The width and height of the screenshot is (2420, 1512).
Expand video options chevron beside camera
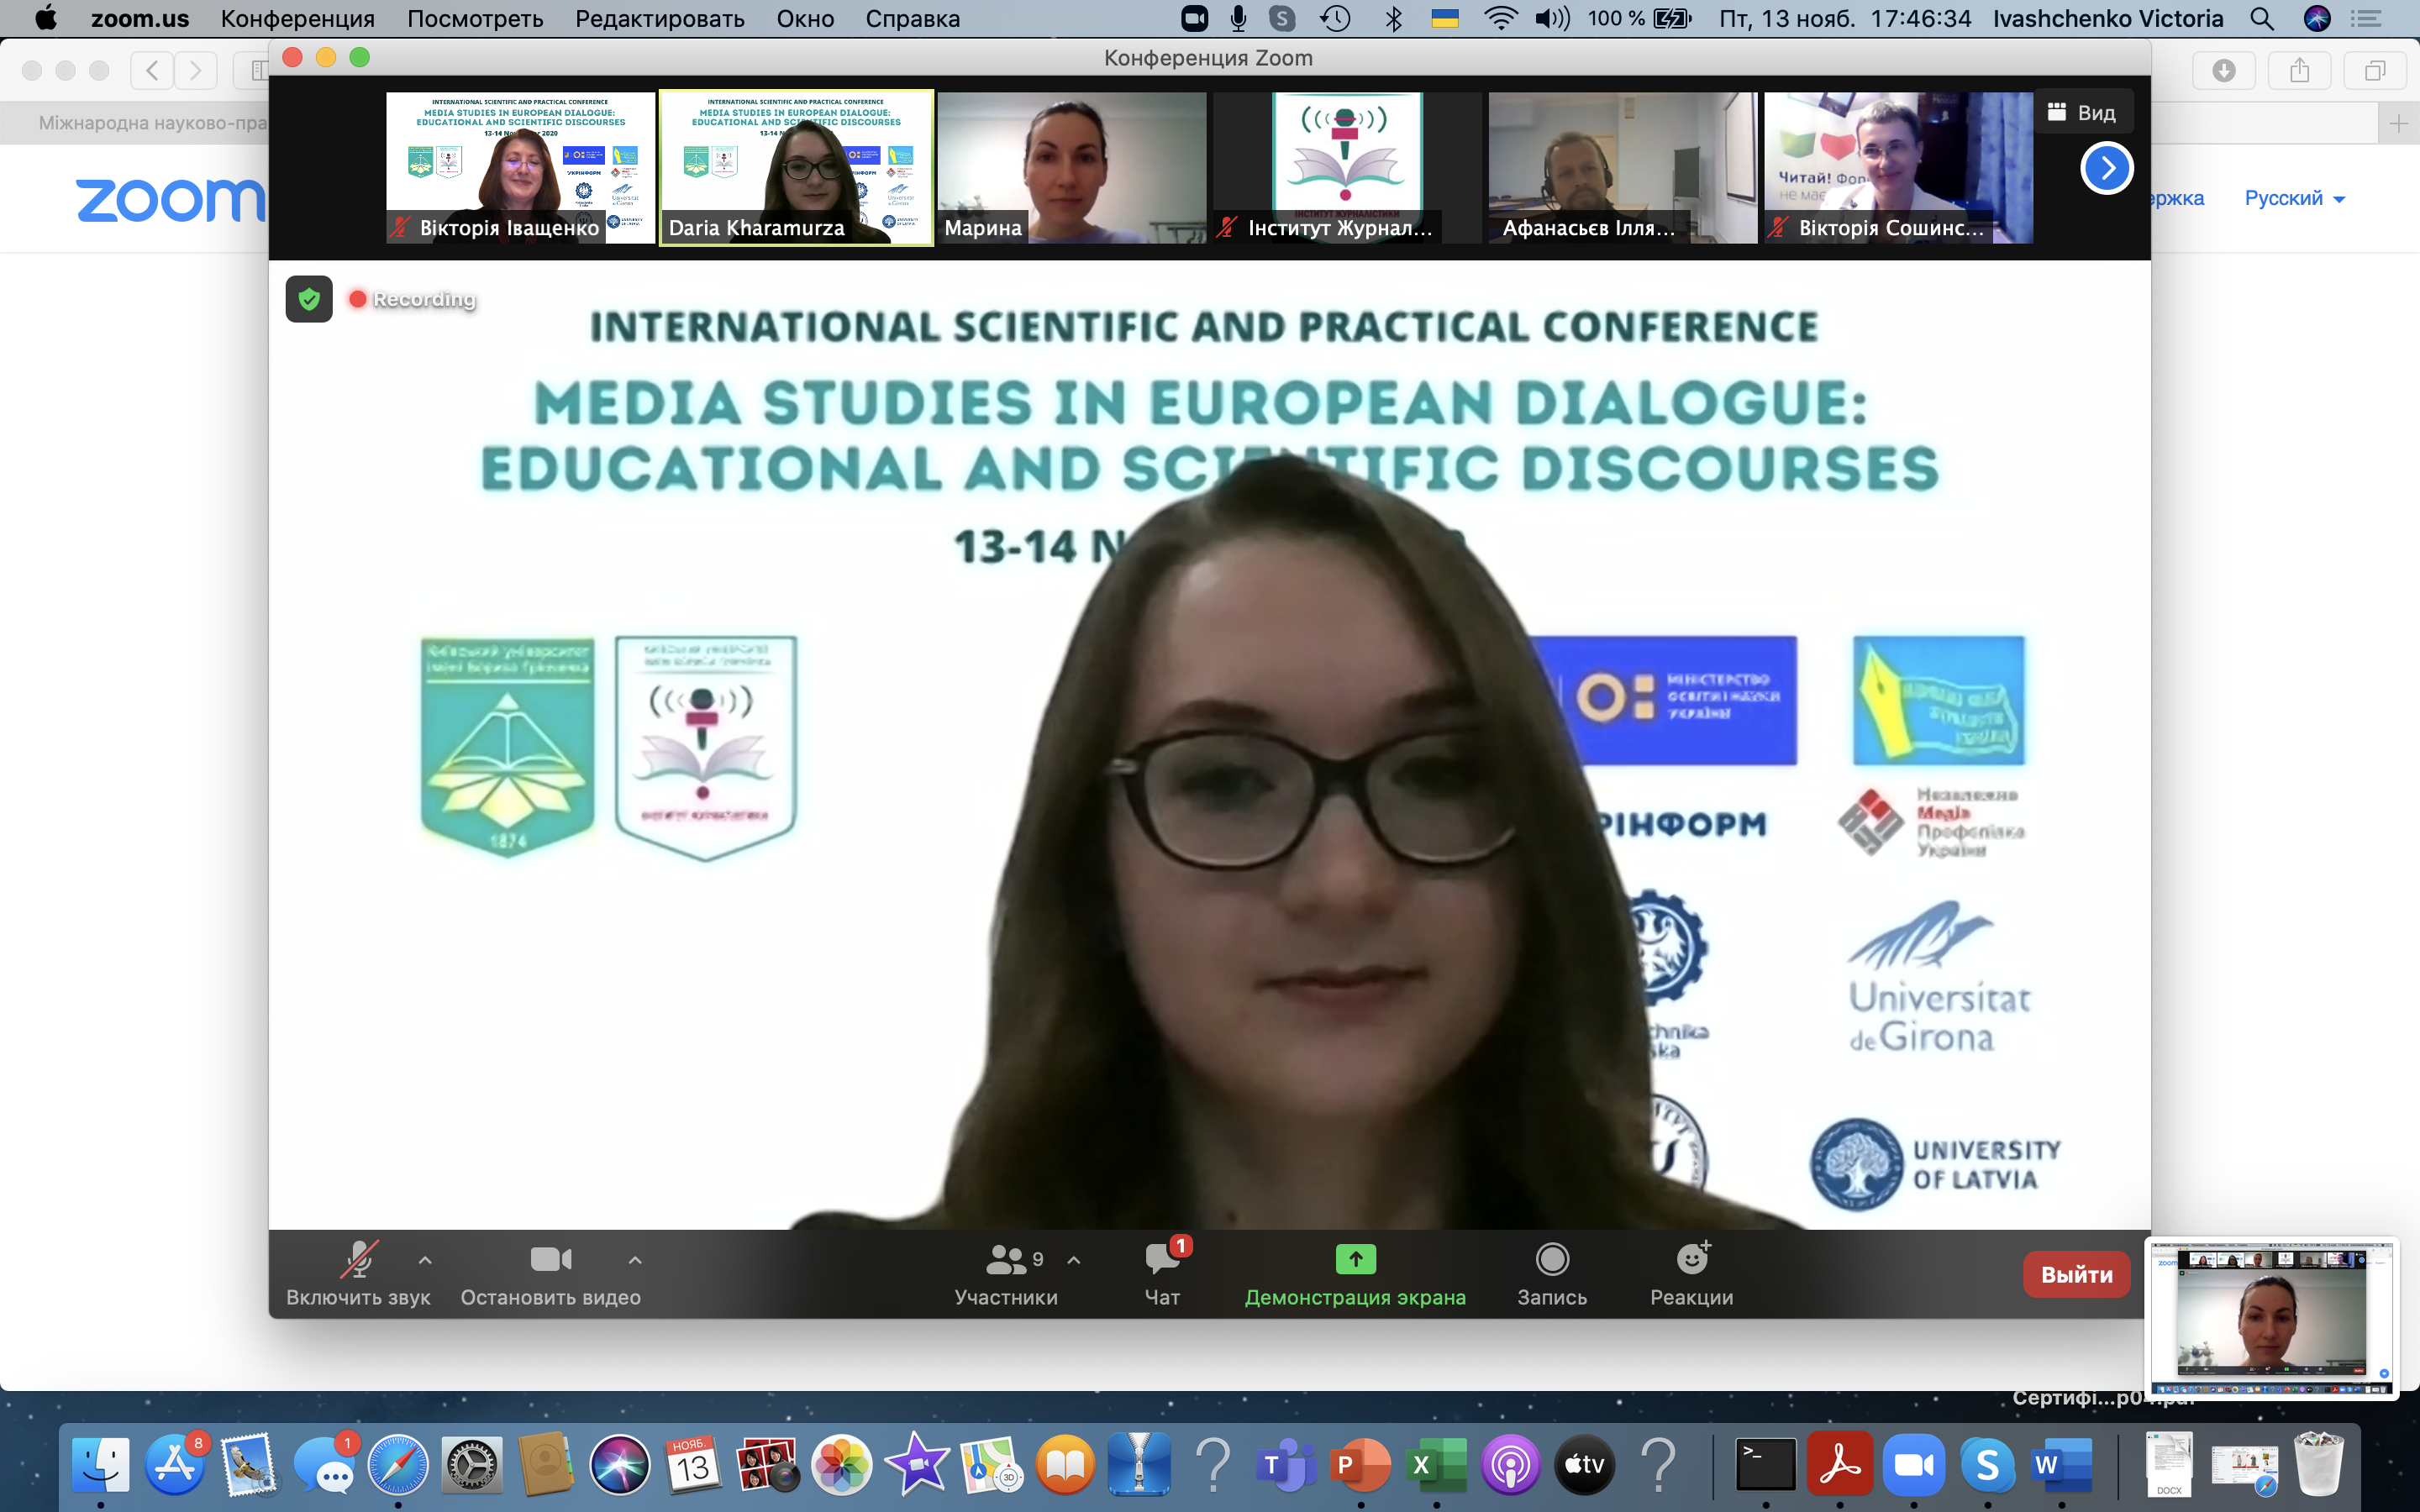(635, 1260)
